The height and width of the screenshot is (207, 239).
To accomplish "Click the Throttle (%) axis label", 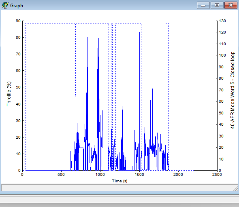I will (x=9, y=94).
